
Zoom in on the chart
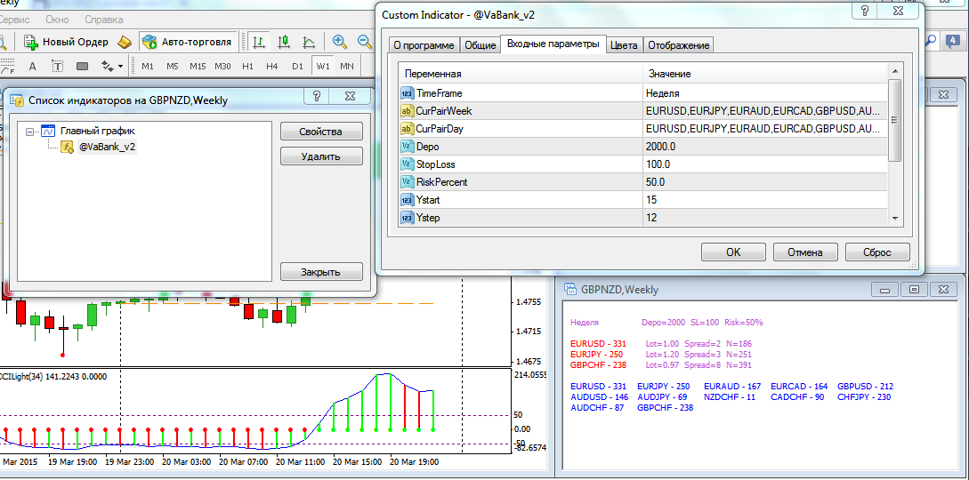coord(339,42)
